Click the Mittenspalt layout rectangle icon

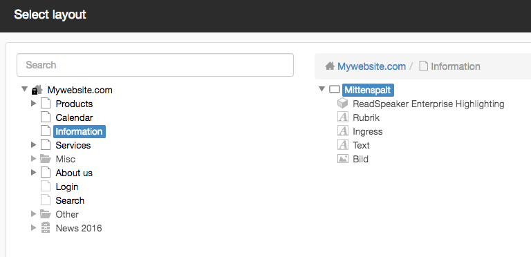click(335, 90)
